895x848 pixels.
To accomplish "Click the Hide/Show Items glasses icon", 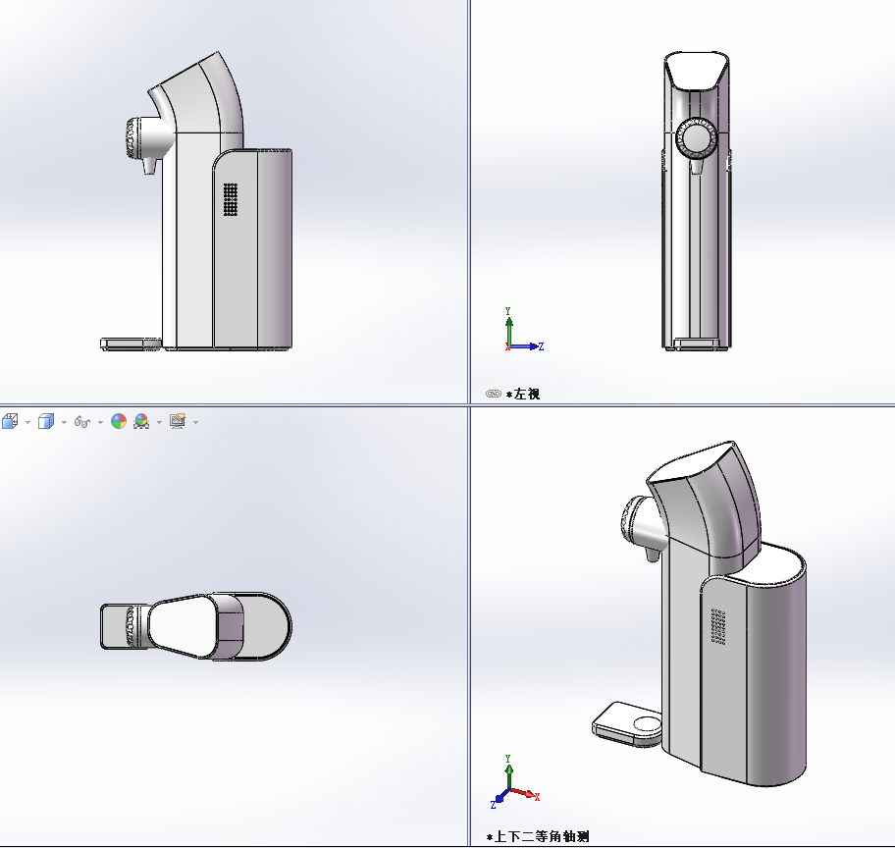I will pyautogui.click(x=82, y=422).
